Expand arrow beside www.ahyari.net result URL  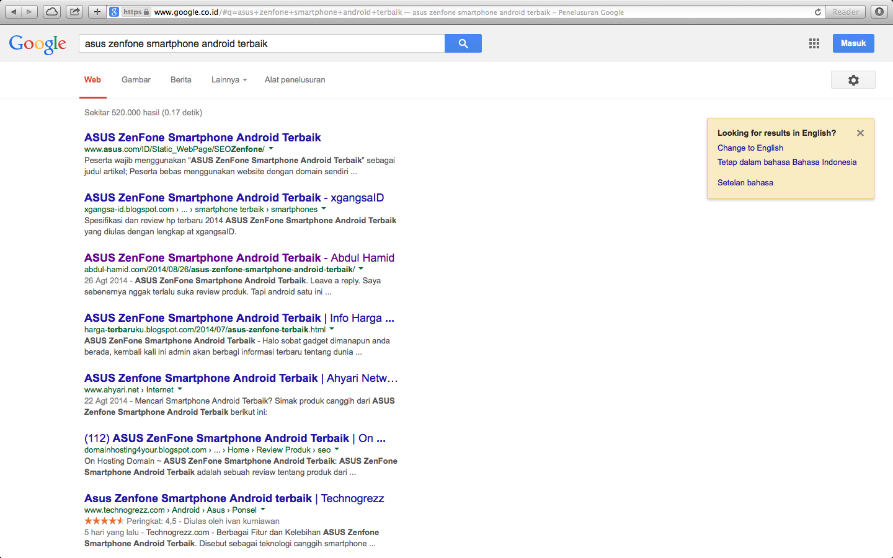180,389
